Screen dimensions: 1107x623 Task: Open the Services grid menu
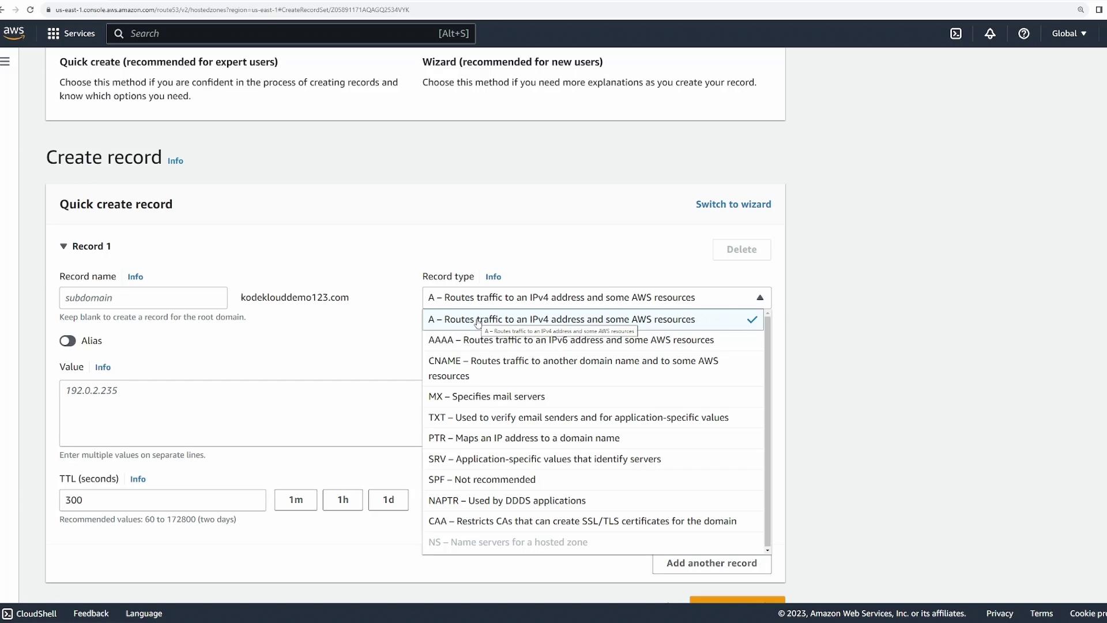coord(54,33)
